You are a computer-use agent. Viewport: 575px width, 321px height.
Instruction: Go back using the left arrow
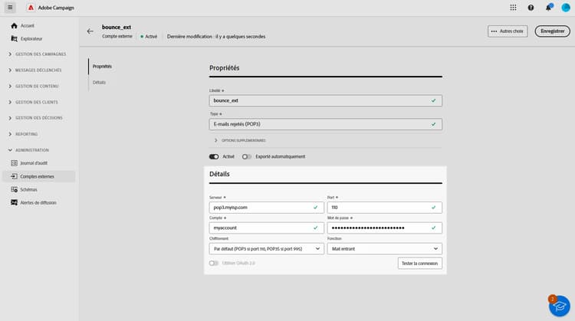90,31
